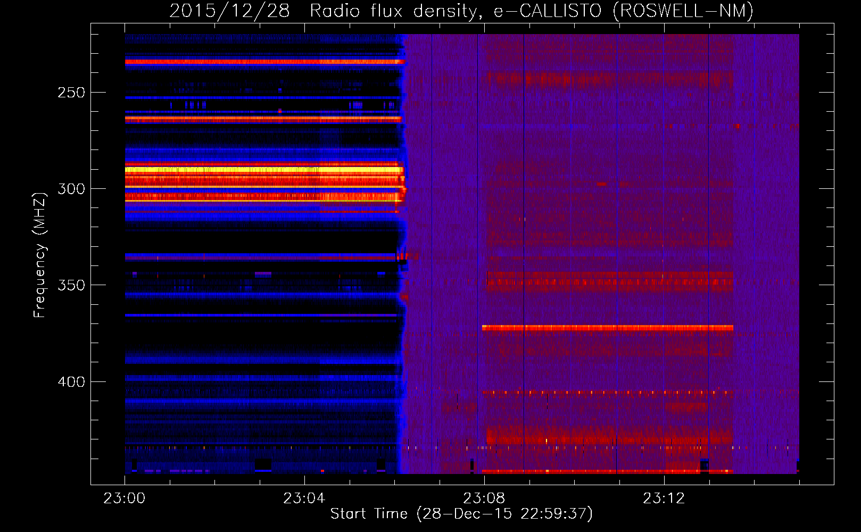Click the 350 frequency tick label
The height and width of the screenshot is (532, 861).
(71, 285)
